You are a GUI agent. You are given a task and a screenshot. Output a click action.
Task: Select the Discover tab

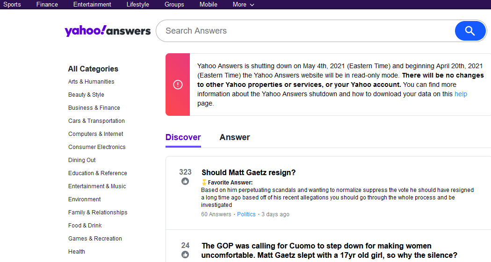(x=183, y=137)
